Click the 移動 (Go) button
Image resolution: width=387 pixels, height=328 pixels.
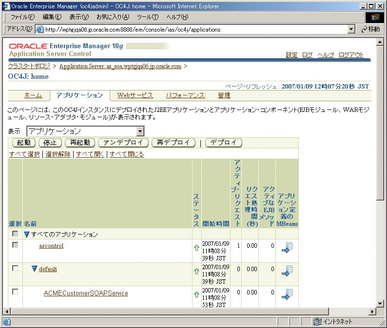(x=370, y=29)
